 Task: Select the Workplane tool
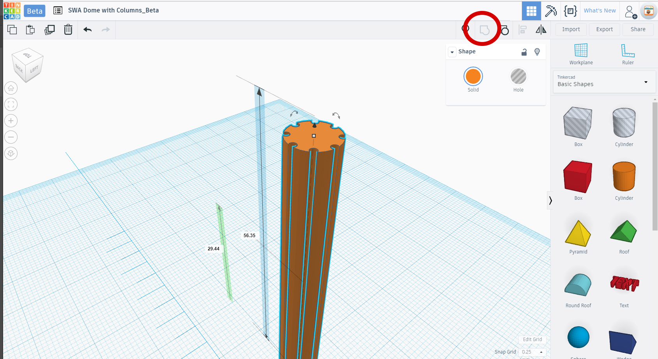point(581,54)
